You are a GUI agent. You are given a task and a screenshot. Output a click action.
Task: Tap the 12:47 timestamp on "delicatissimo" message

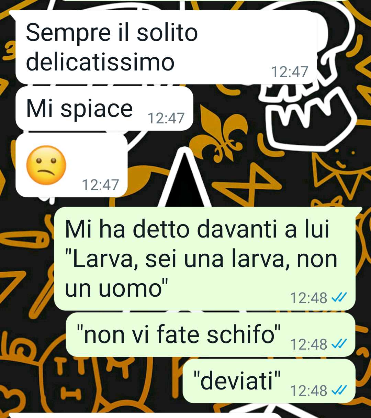[x=290, y=72]
